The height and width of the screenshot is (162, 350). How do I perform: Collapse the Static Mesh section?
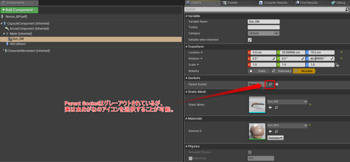186,92
